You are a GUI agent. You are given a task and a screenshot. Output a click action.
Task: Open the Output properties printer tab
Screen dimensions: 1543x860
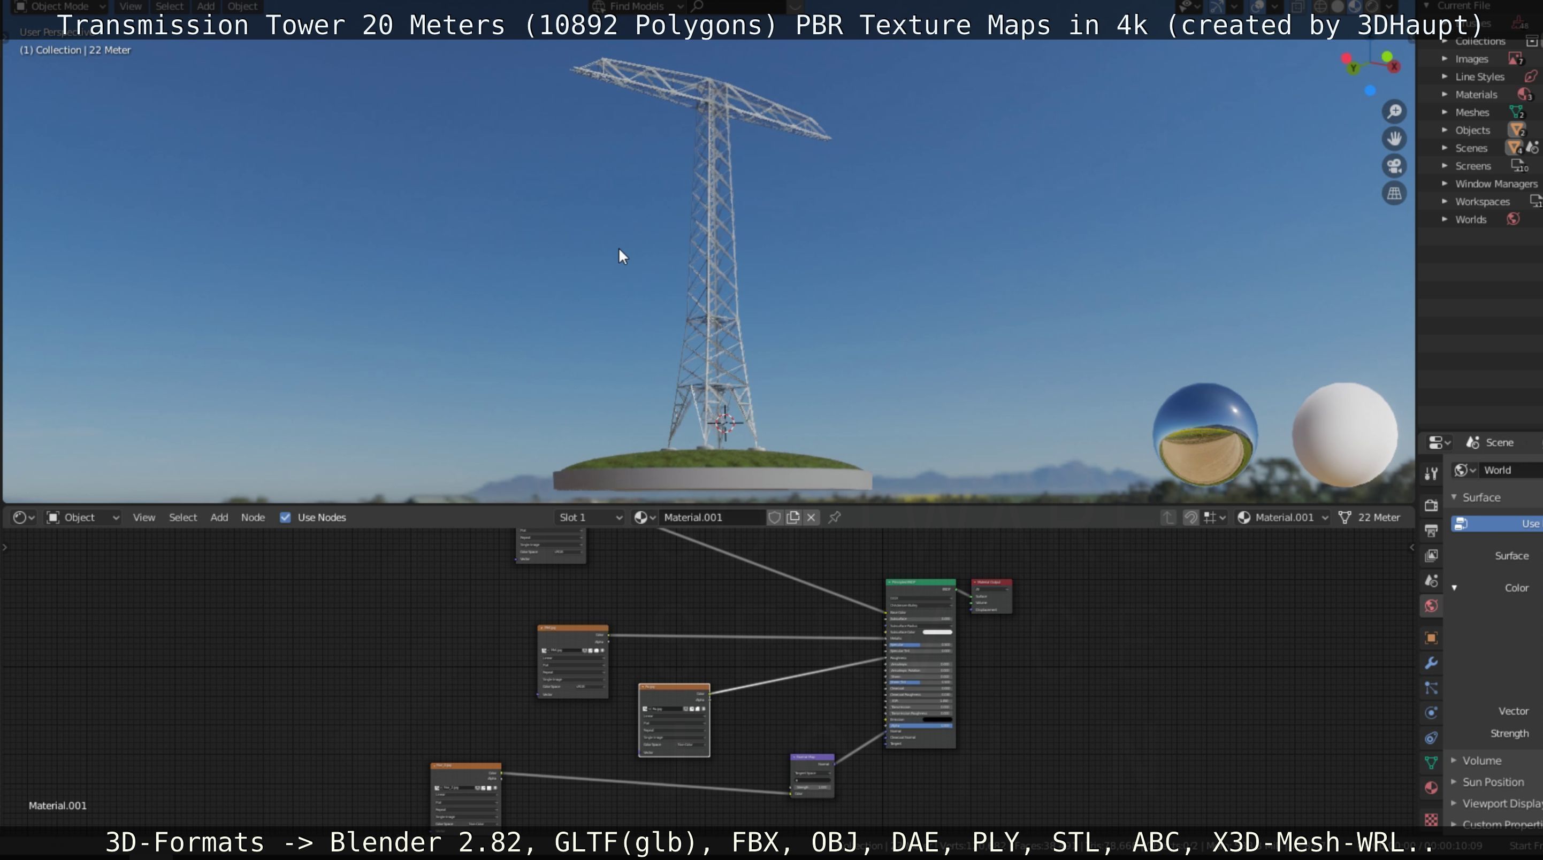1431,530
